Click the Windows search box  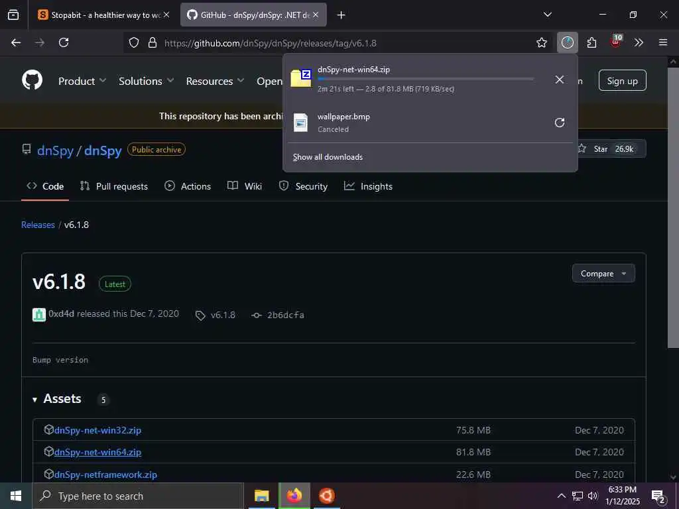[138, 496]
